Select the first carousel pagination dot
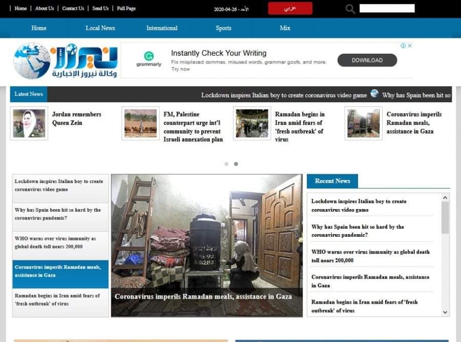 click(226, 164)
